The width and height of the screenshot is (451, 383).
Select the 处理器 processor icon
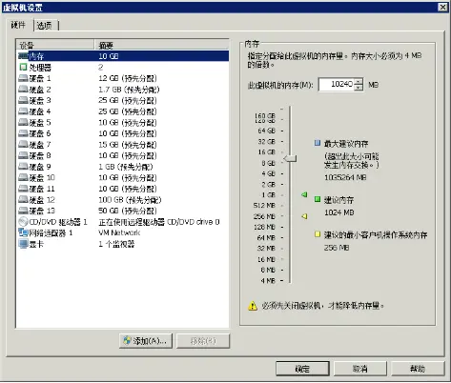click(x=23, y=68)
